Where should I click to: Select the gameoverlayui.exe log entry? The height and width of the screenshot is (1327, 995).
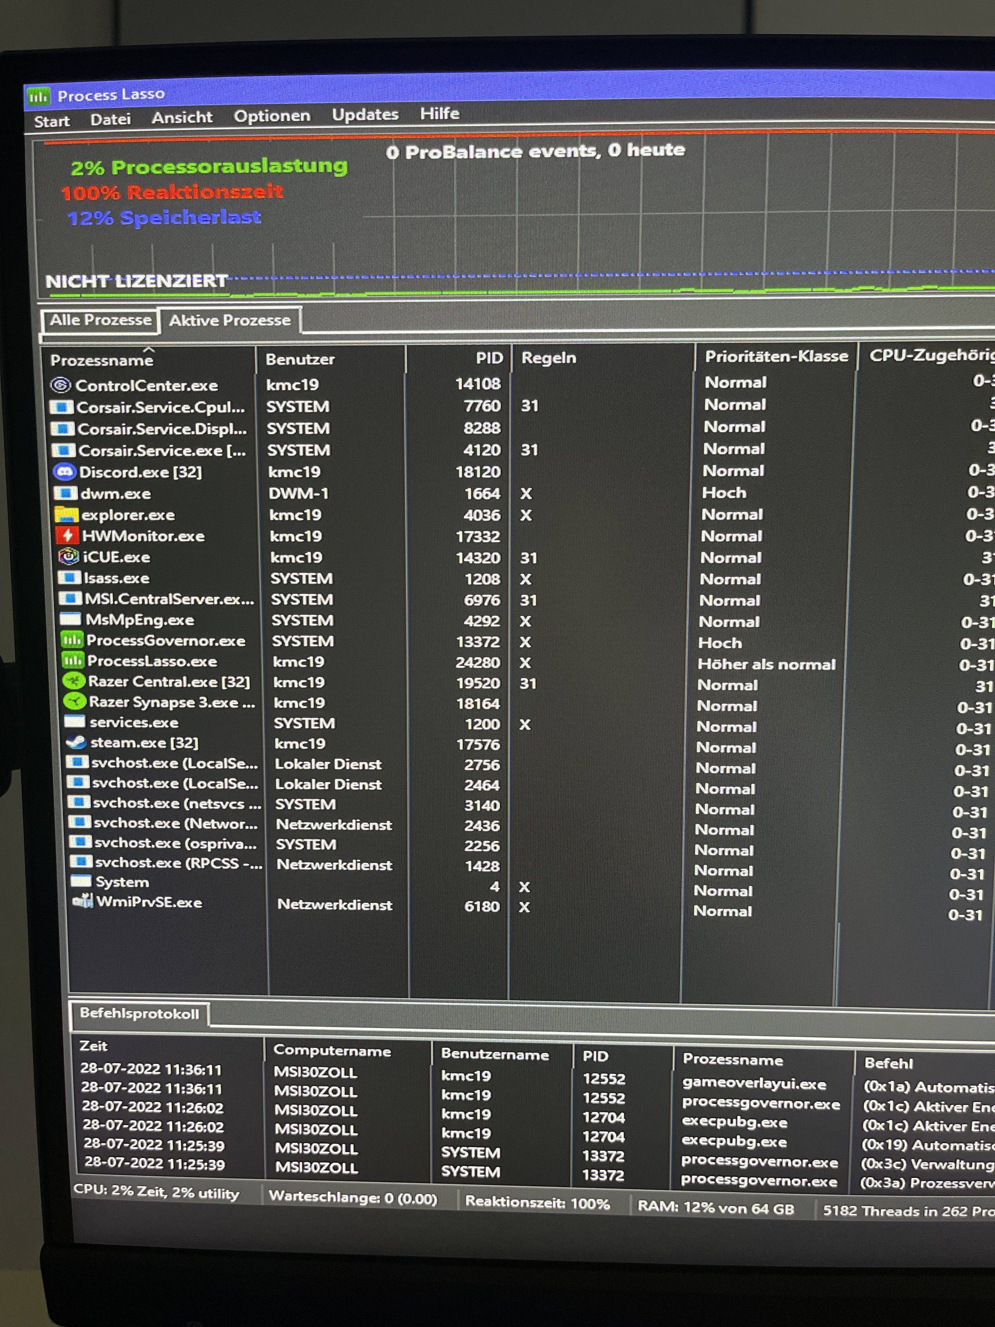click(x=754, y=1084)
